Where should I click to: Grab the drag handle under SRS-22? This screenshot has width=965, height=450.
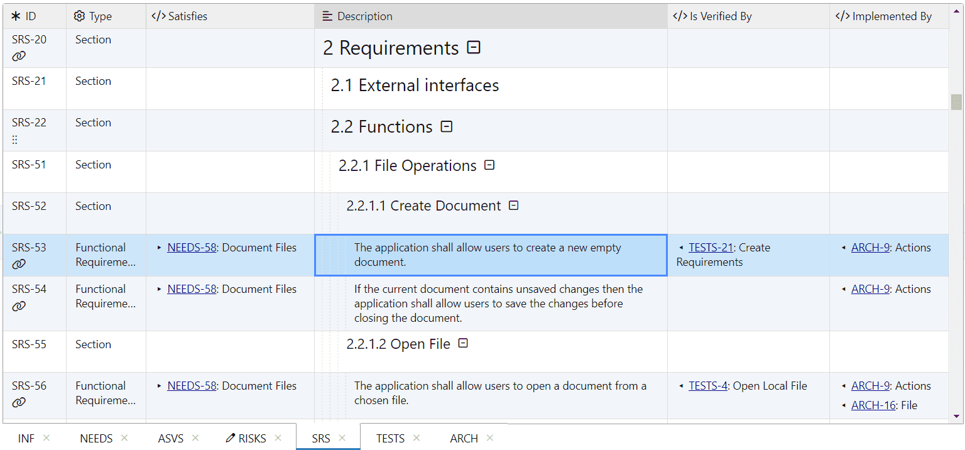coord(15,140)
